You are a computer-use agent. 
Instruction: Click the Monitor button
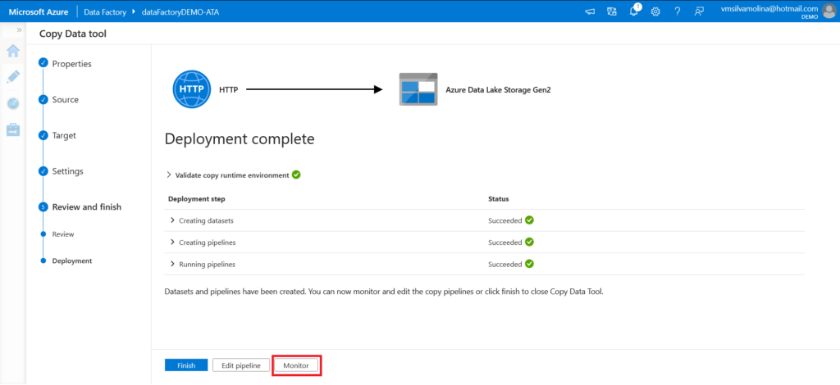pyautogui.click(x=296, y=365)
